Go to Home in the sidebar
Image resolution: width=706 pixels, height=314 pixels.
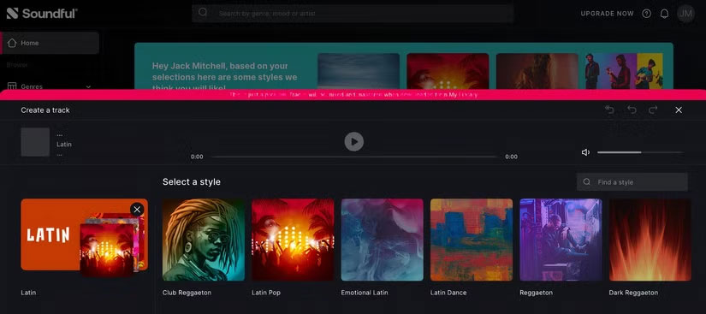pyautogui.click(x=50, y=43)
